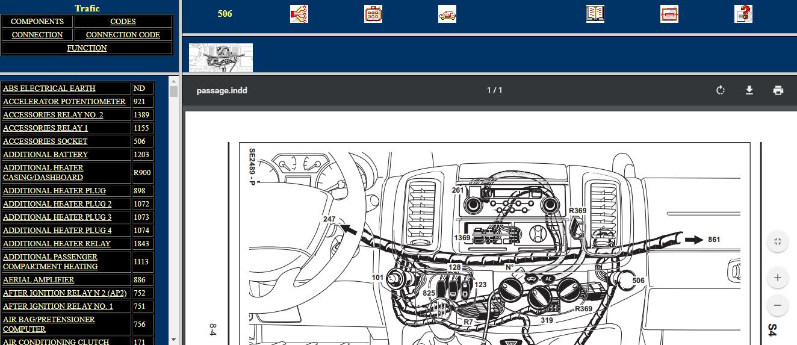The height and width of the screenshot is (345, 797).
Task: Open ABS ELECTRICAL EARTH link
Action: tap(49, 89)
